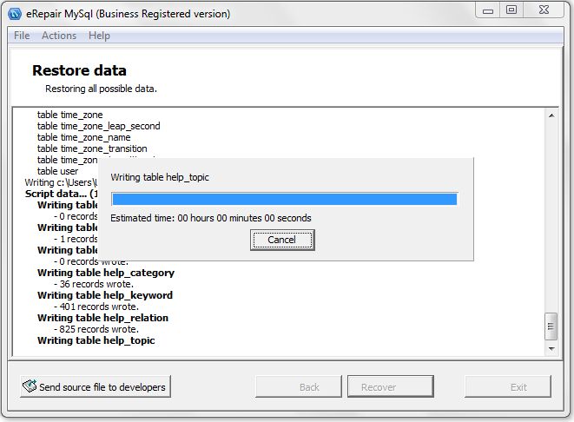Click the 'Restore data' heading
The height and width of the screenshot is (422, 574).
(79, 70)
